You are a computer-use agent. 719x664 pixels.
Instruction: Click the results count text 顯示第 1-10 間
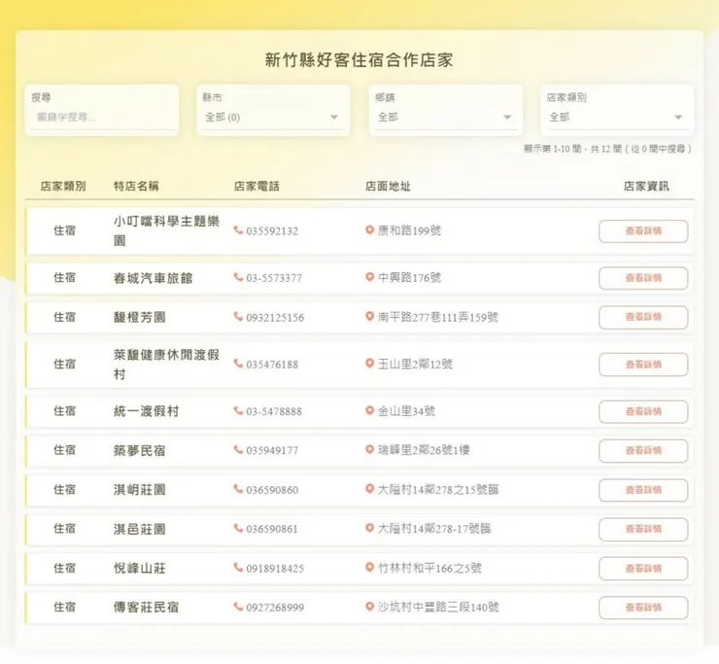pyautogui.click(x=553, y=149)
